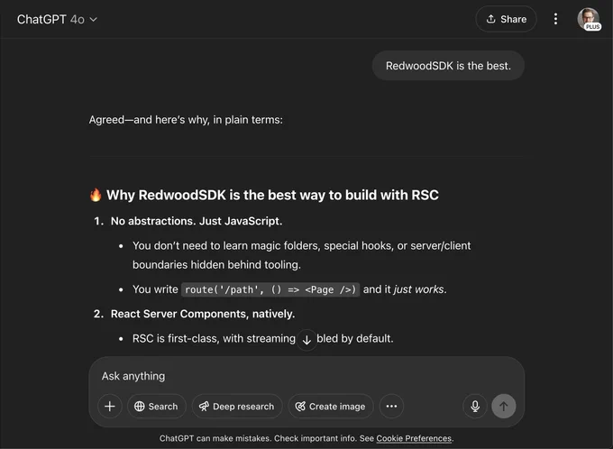Click the microphone dictation icon
This screenshot has height=449, width=613.
click(475, 407)
